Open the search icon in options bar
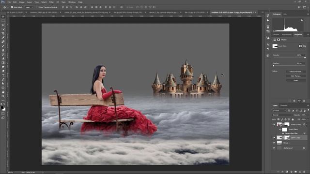Viewport: 310px width, 174px height. 299,7
